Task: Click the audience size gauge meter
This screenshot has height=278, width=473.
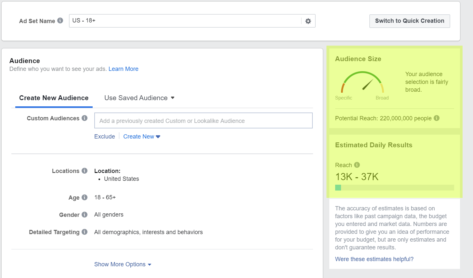Action: [362, 82]
